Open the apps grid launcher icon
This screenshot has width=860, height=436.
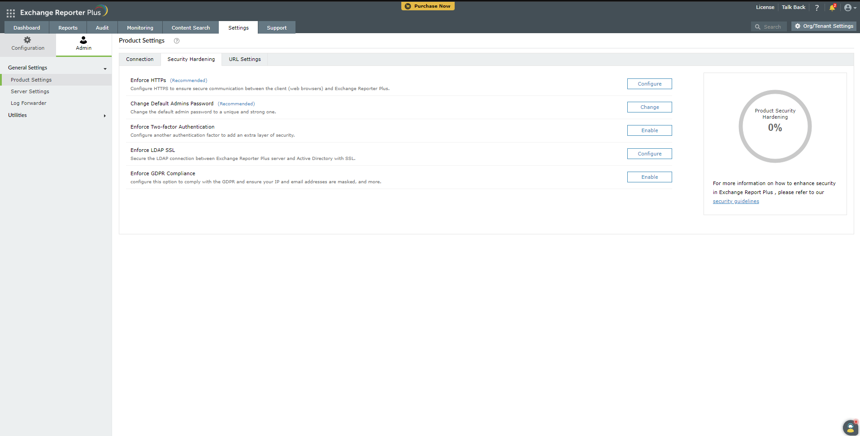(x=11, y=13)
